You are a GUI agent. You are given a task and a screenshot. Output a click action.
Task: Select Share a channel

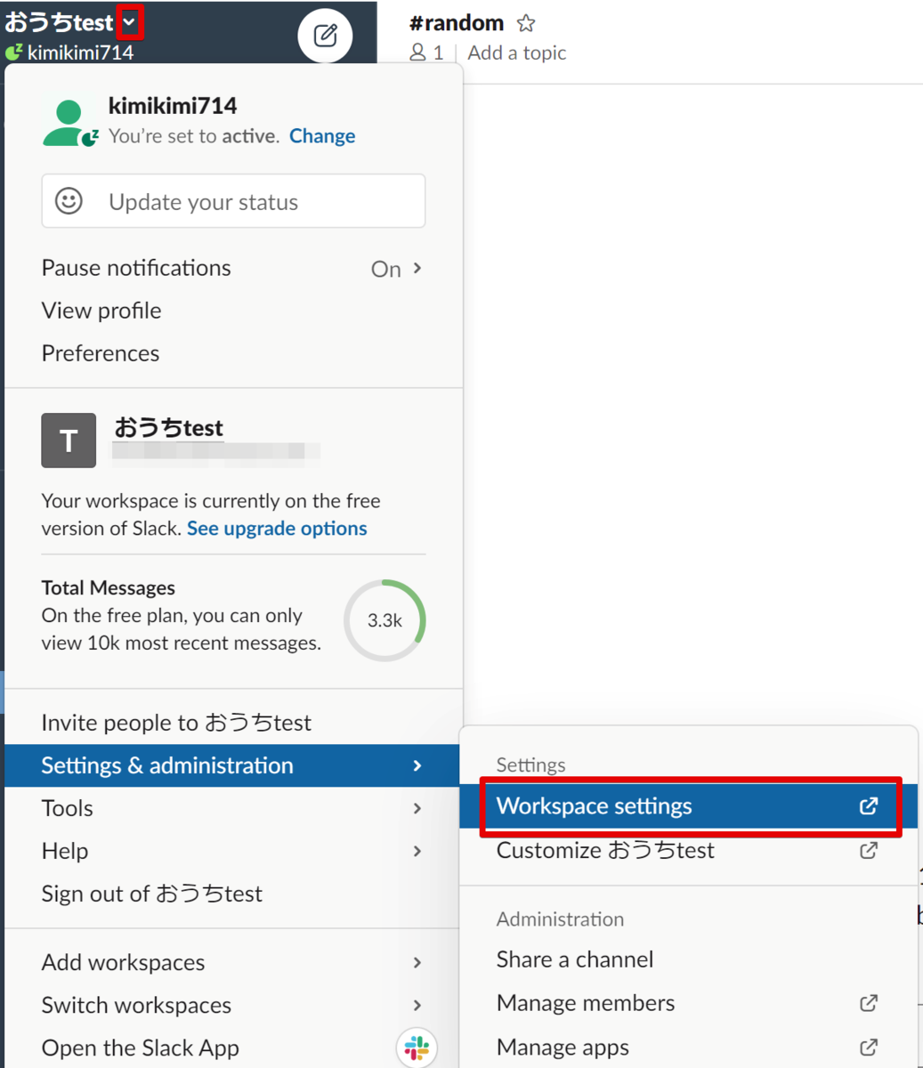point(688,959)
